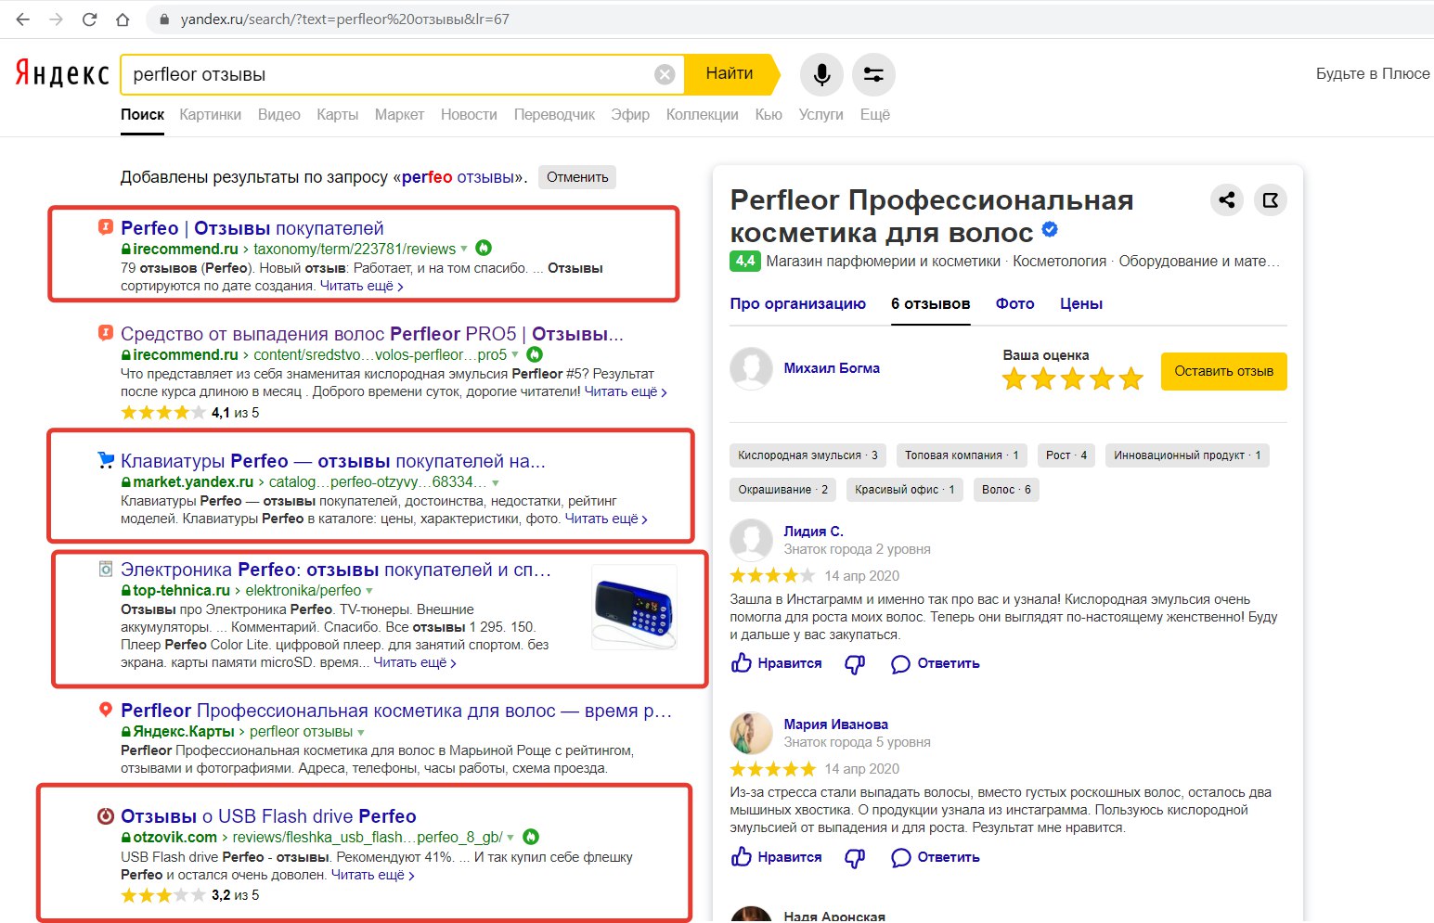1434x923 pixels.
Task: Open the Электроника Perfeo result title
Action: [336, 570]
